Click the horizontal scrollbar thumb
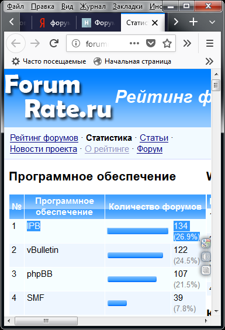This screenshot has height=330, width=225. tap(46, 321)
